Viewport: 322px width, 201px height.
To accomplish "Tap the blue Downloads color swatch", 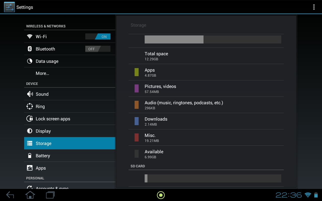I will 137,121.
